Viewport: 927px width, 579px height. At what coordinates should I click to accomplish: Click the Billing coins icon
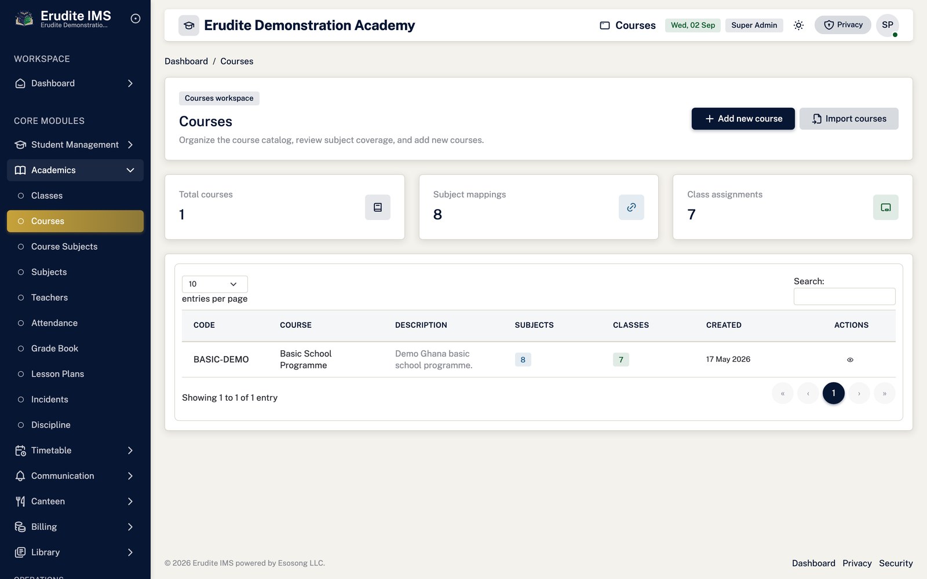point(20,527)
